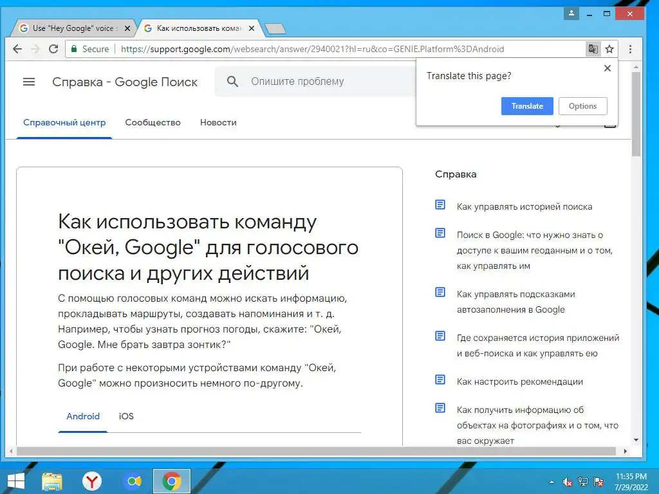Open the Chrome three-dot menu

pos(630,49)
